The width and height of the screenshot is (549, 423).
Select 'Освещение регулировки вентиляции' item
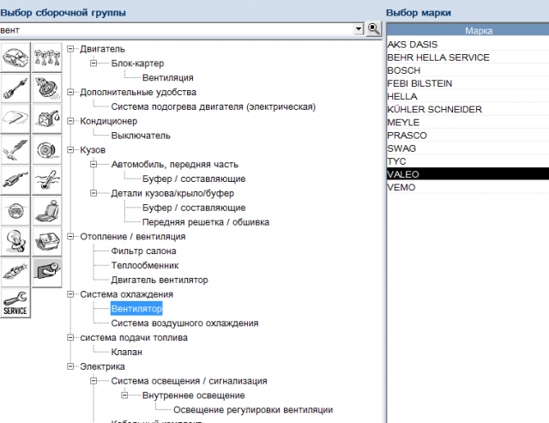(x=253, y=409)
